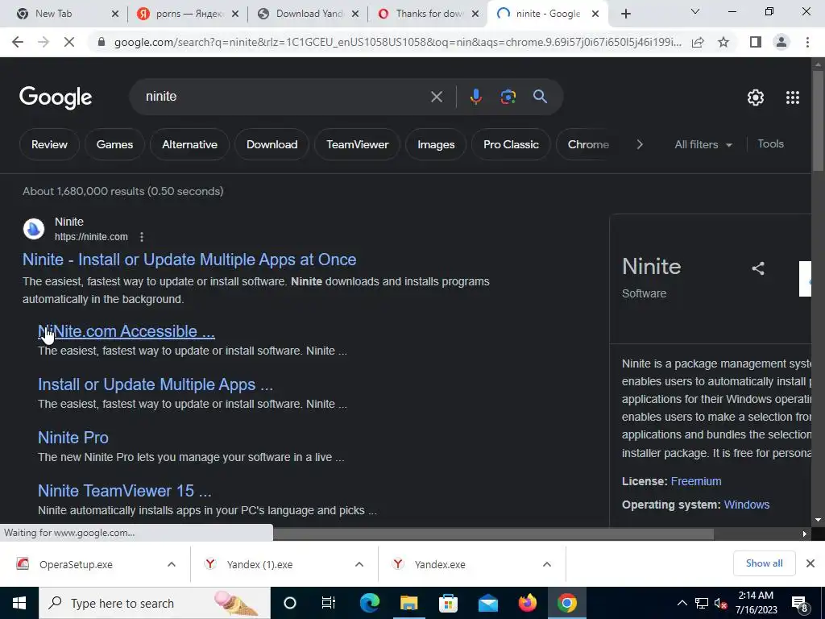This screenshot has width=825, height=619.
Task: Open Yandex.exe download options arrow
Action: pyautogui.click(x=547, y=564)
